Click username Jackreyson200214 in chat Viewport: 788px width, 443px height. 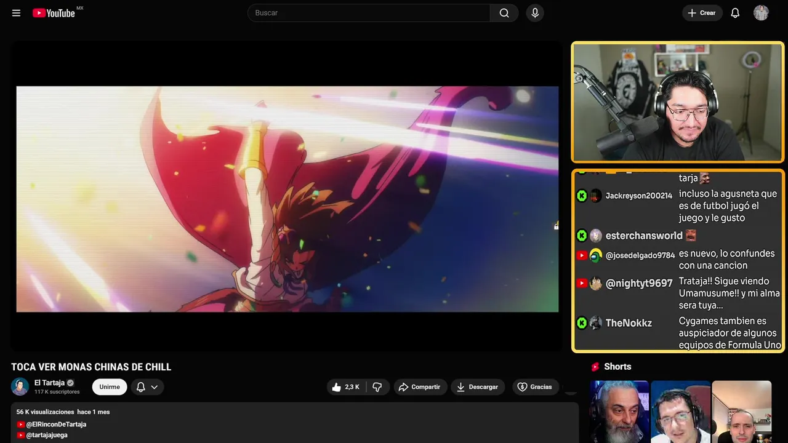tap(639, 196)
